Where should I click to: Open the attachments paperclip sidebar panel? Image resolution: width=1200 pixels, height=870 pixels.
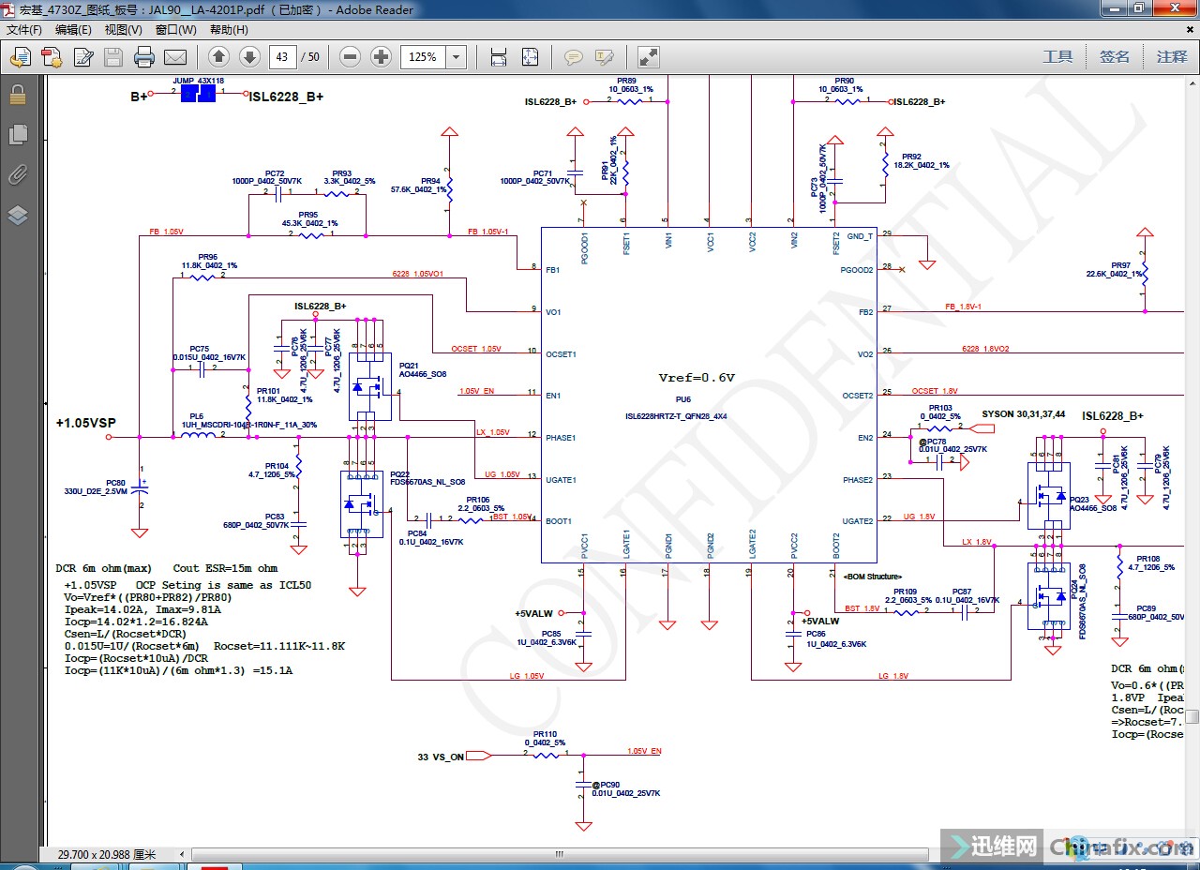pyautogui.click(x=17, y=175)
